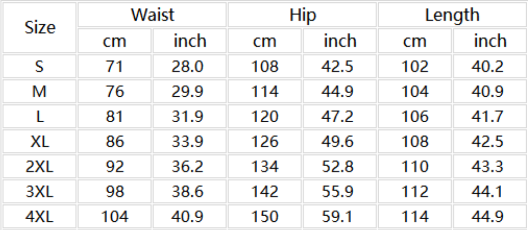This screenshot has height=230, width=528.
Task: Select the 2XL size row label
Action: point(39,166)
